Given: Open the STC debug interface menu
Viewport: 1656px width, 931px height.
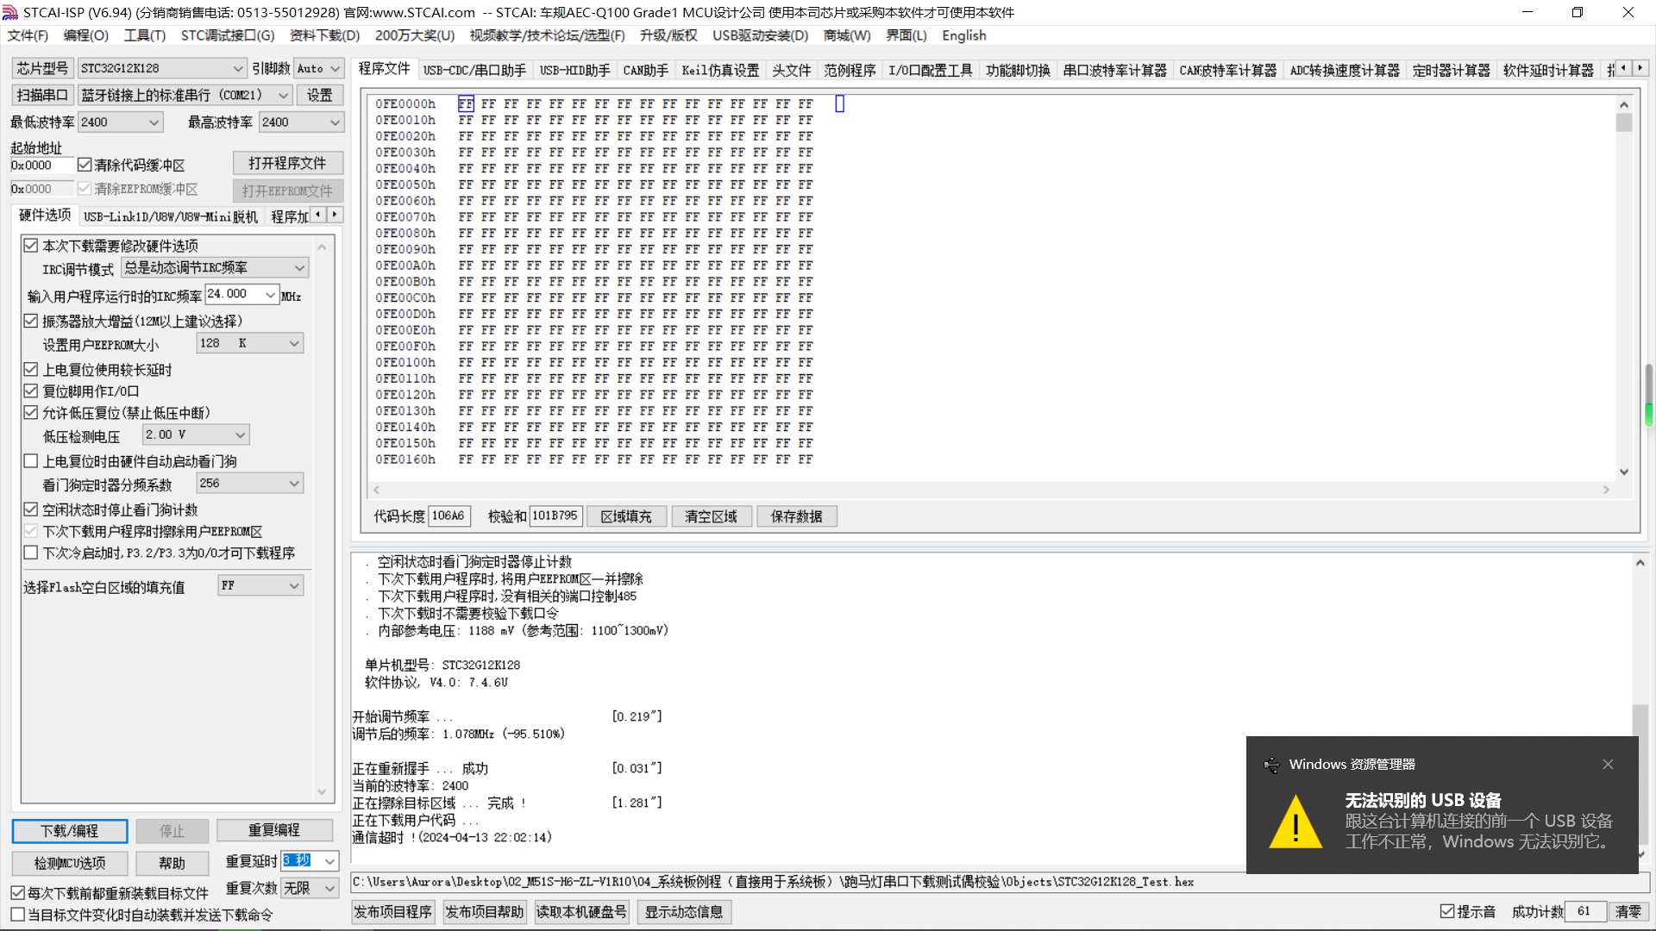Looking at the screenshot, I should (x=227, y=35).
